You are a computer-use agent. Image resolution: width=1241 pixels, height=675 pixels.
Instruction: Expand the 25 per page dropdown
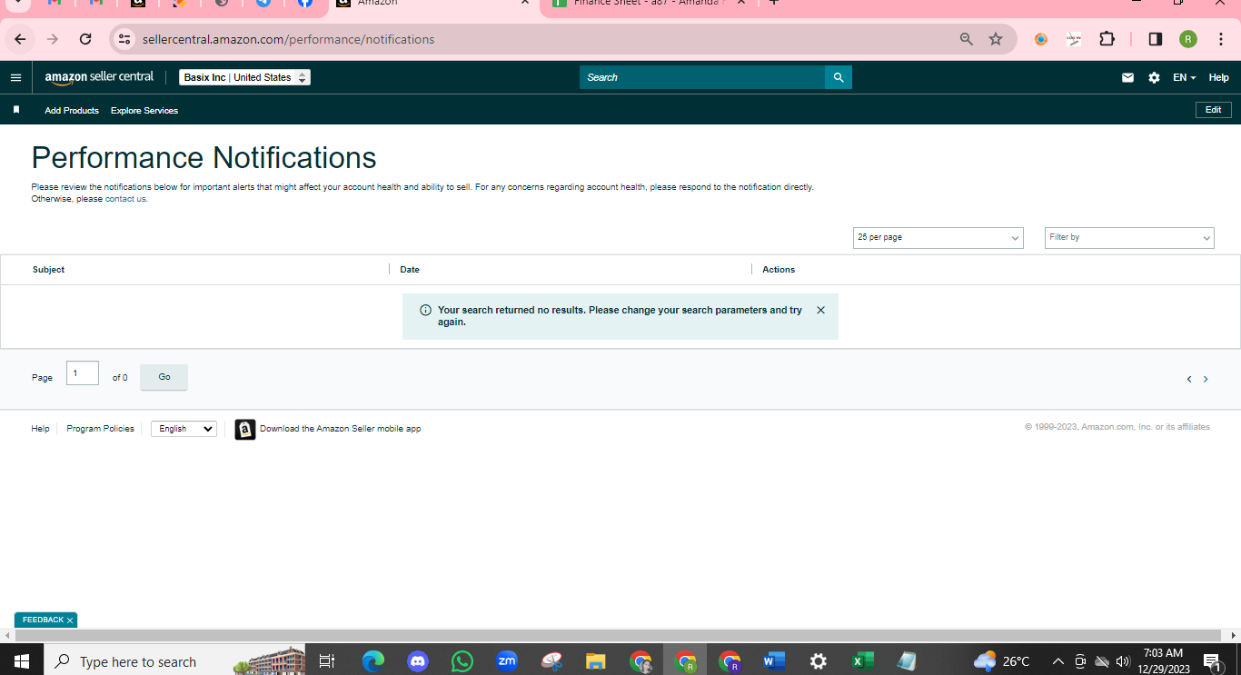[x=938, y=237]
